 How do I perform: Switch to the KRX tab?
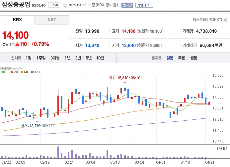click(17, 20)
